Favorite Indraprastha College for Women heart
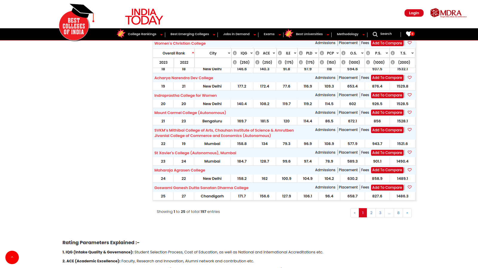The width and height of the screenshot is (478, 268). tap(410, 95)
